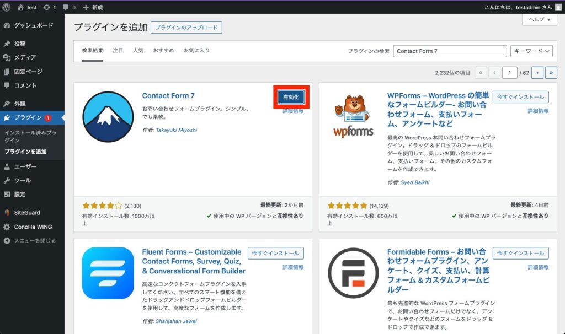The image size is (565, 334).
Task: Install WPForms with 今すぐインストール
Action: pyautogui.click(x=521, y=97)
